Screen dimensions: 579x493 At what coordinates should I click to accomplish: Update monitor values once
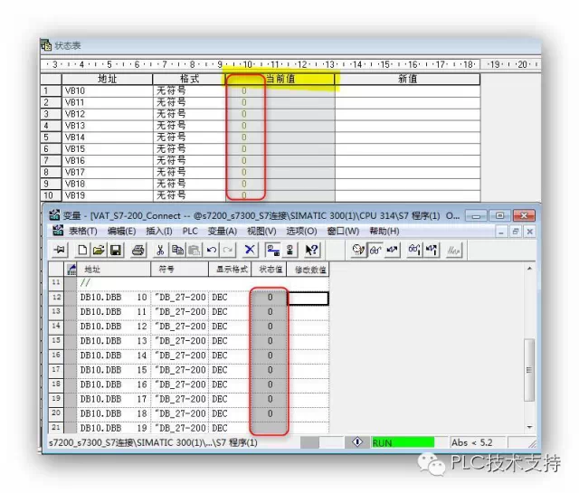(414, 250)
